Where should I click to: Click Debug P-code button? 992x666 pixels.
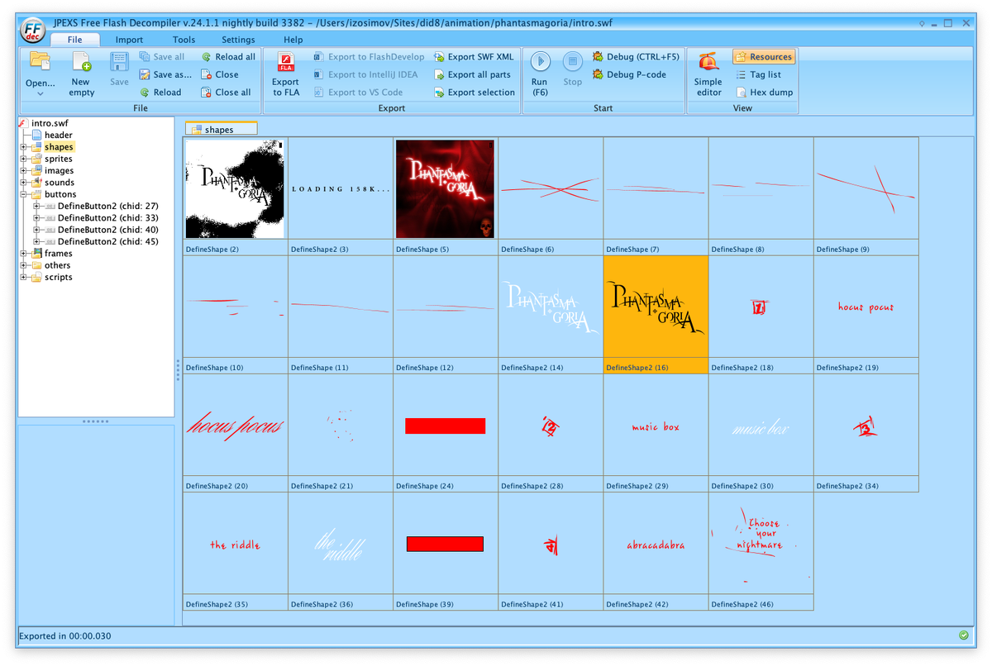click(629, 74)
